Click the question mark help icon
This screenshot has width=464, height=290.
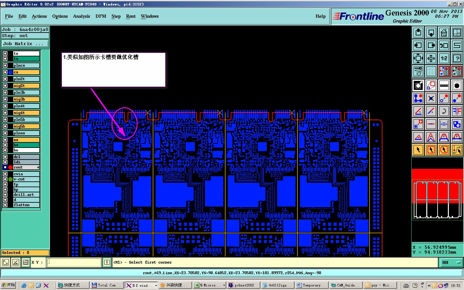[x=457, y=58]
